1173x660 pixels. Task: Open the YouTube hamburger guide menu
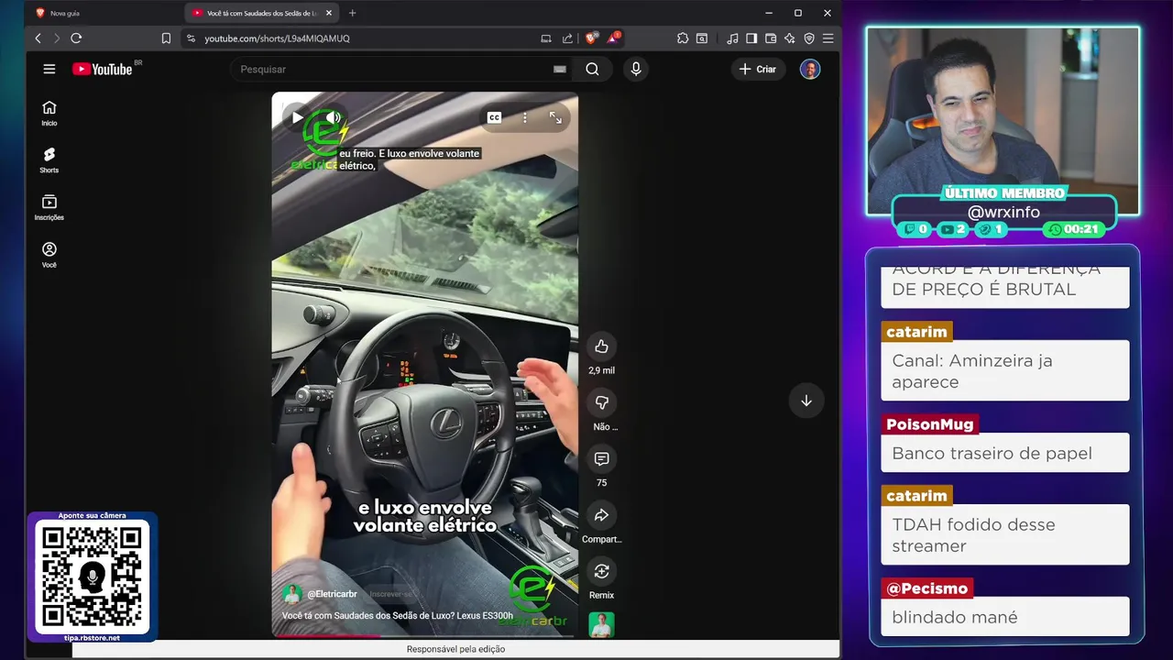[x=49, y=69]
